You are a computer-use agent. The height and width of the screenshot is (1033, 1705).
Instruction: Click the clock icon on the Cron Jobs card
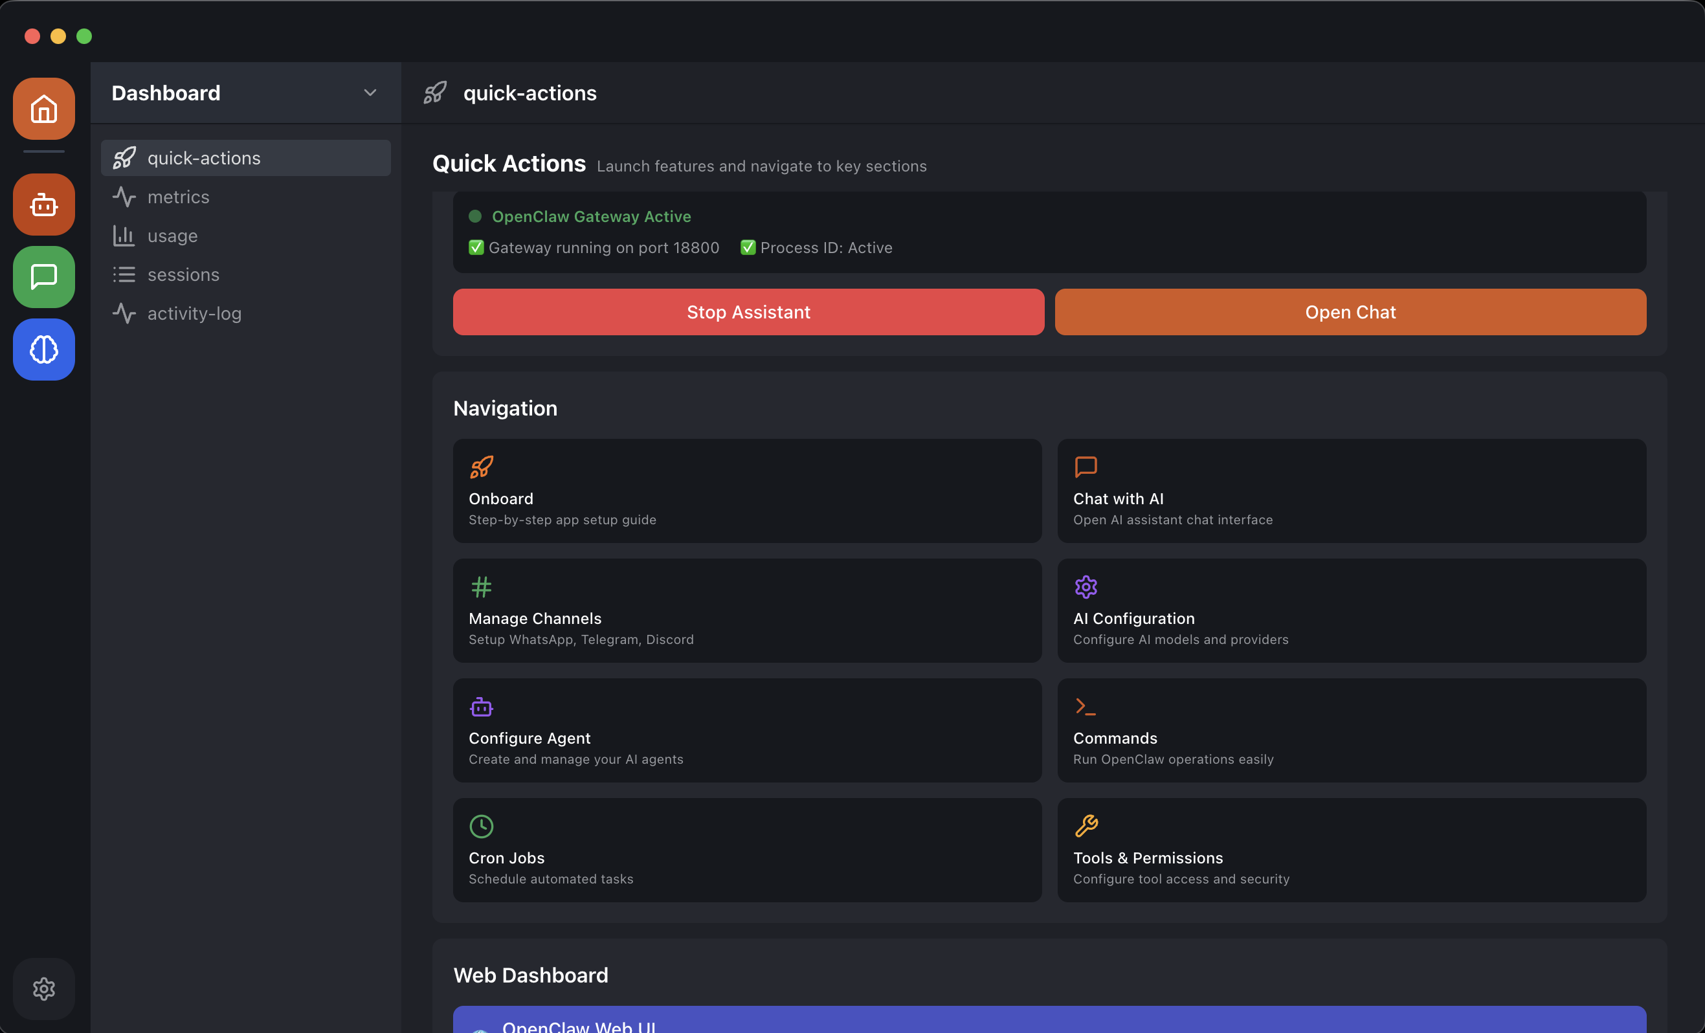[481, 825]
